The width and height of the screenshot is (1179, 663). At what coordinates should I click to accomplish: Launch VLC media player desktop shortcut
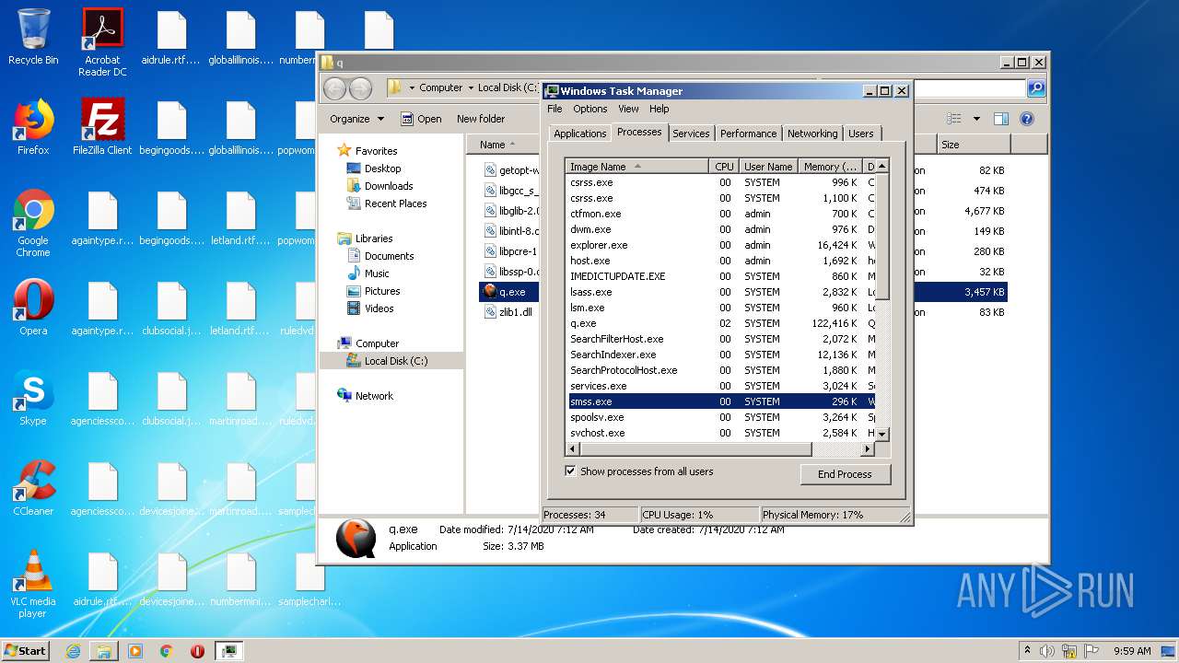tap(33, 584)
